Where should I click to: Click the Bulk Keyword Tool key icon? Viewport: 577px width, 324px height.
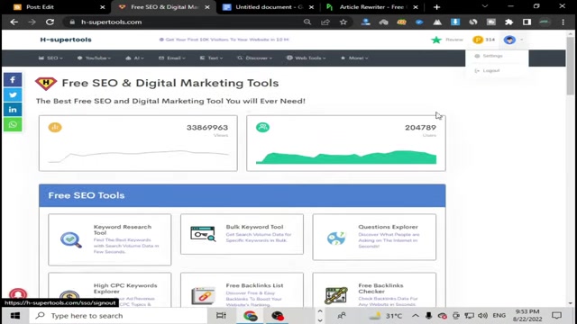[x=203, y=234]
